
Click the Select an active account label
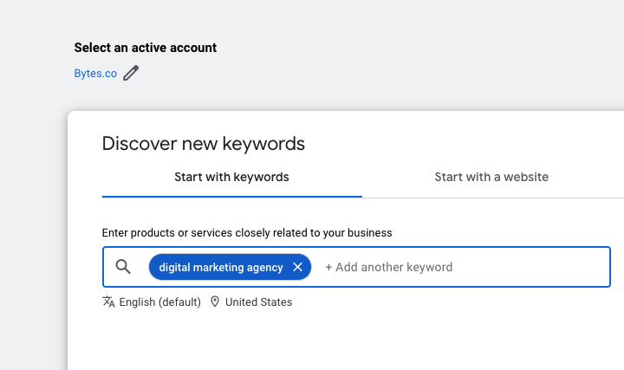pyautogui.click(x=146, y=48)
